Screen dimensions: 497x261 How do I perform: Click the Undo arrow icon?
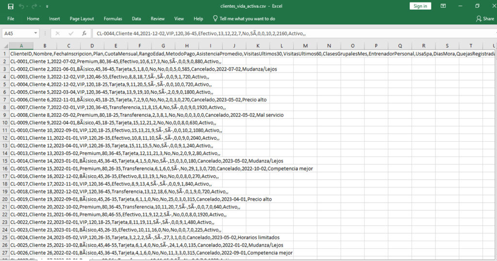pyautogui.click(x=22, y=6)
